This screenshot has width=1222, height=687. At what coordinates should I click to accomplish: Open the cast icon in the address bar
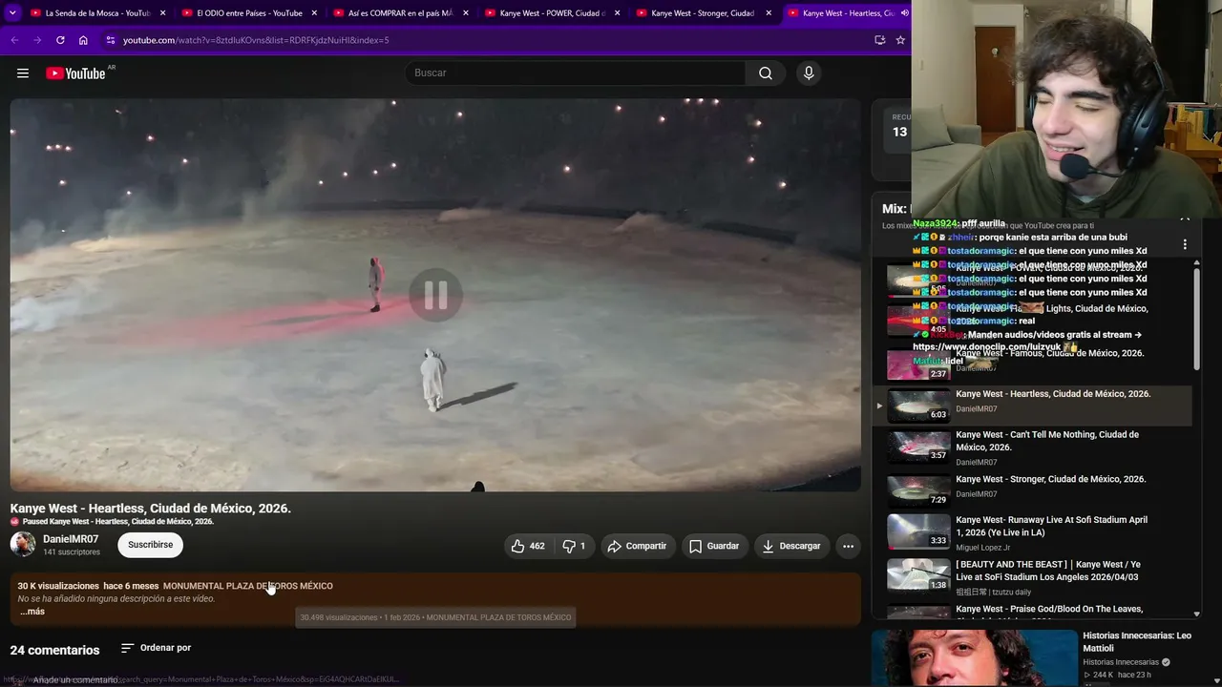pos(879,40)
